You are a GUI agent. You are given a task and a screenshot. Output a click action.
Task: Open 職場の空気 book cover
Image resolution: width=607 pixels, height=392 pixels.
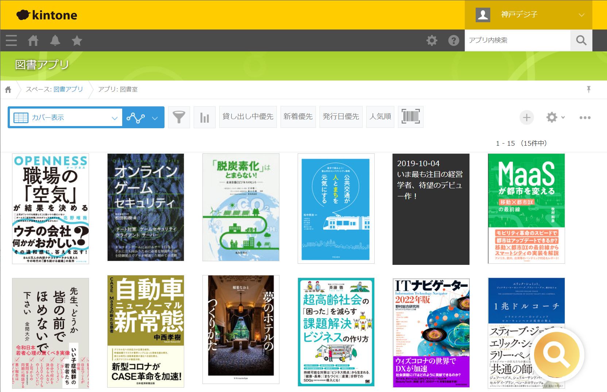click(x=50, y=209)
